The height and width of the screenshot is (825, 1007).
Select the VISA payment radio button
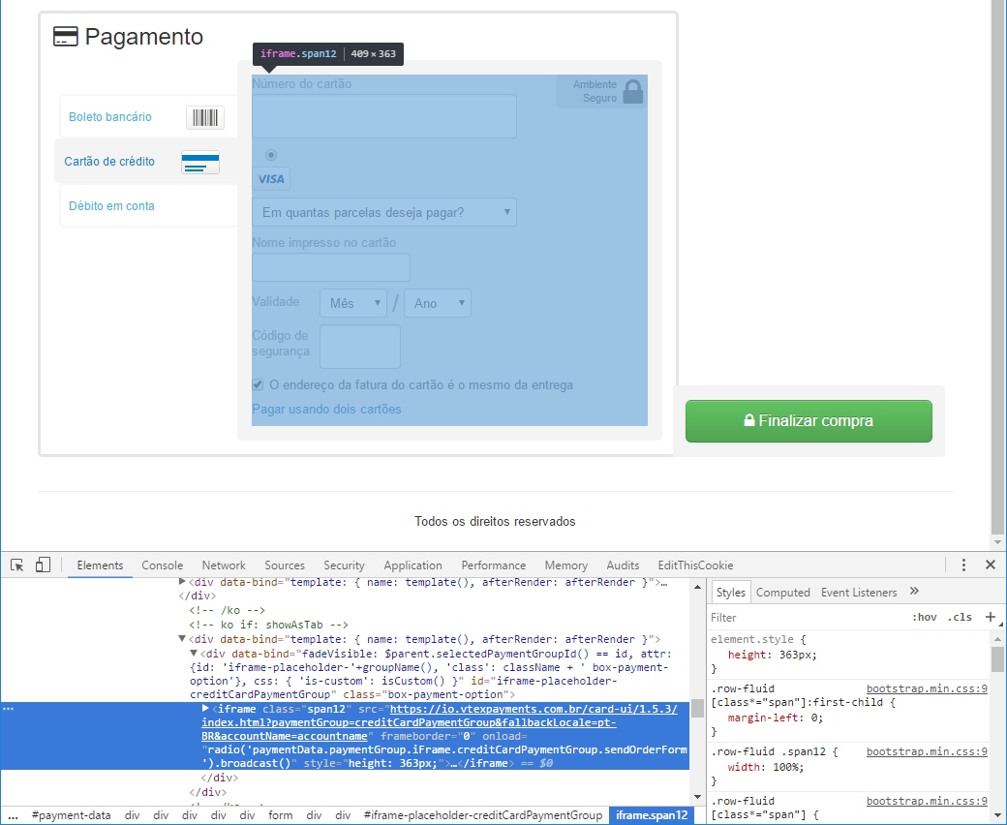(271, 154)
